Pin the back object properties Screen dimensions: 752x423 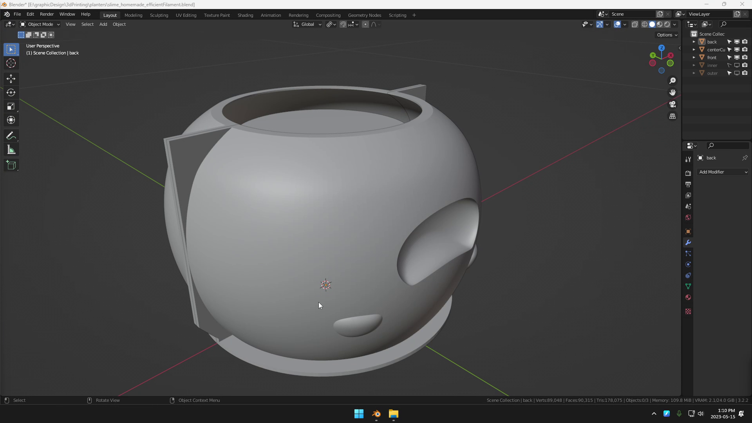(745, 158)
